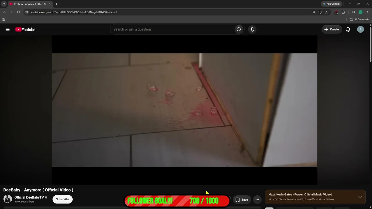
Task: Click the Mix - OC Chris playlist subtitle
Action: pos(301,199)
